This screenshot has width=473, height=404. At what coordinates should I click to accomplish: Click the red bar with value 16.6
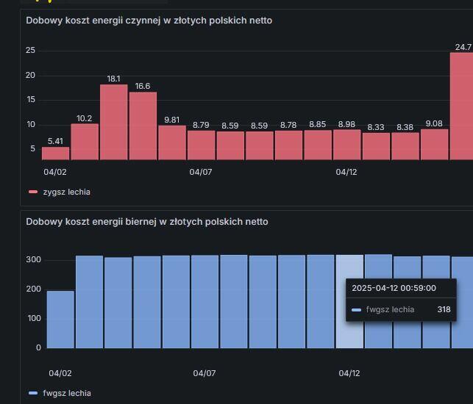tap(143, 126)
